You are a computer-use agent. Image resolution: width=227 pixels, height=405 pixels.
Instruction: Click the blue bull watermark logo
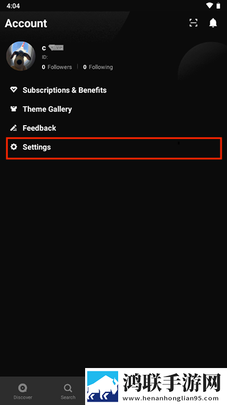(103, 386)
